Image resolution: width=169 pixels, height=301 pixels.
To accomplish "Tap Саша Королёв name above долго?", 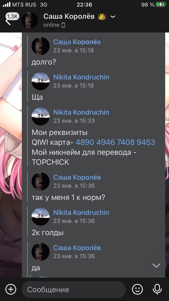I will [x=77, y=42].
